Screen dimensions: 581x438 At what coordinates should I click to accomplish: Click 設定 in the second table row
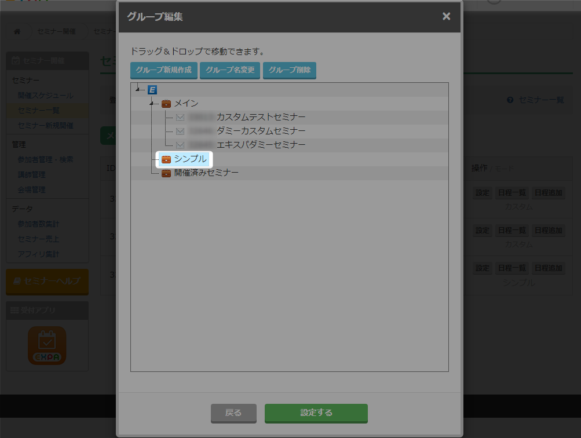[x=483, y=231]
